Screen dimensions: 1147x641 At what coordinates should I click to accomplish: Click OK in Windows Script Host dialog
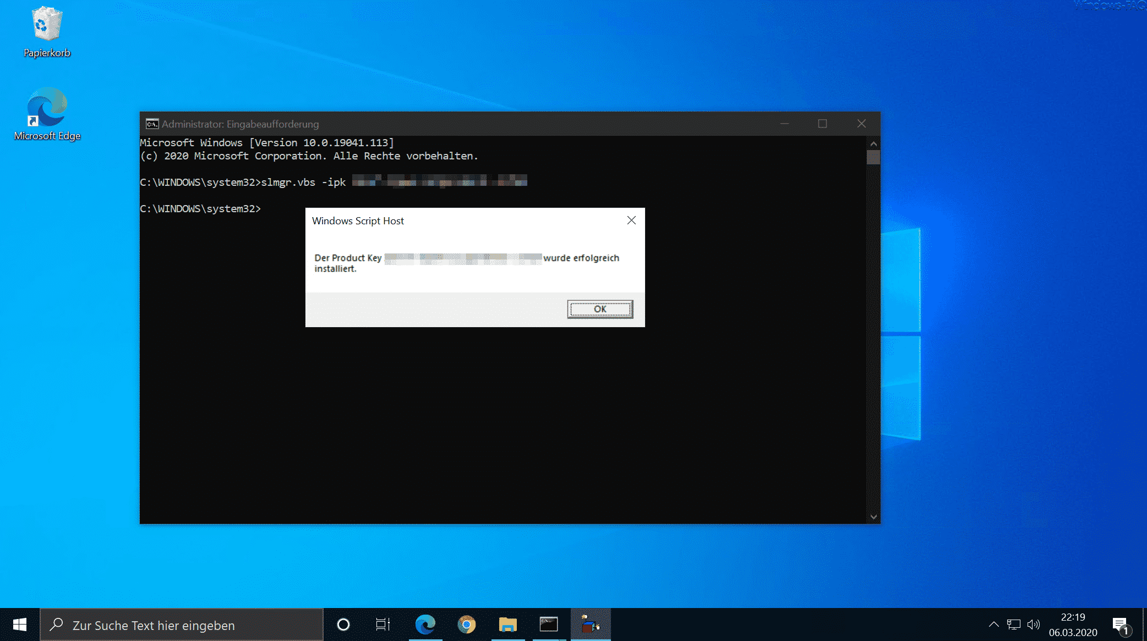coord(600,309)
